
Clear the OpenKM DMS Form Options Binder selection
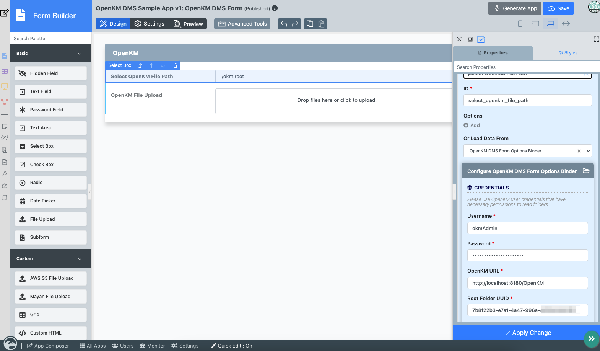pyautogui.click(x=579, y=151)
